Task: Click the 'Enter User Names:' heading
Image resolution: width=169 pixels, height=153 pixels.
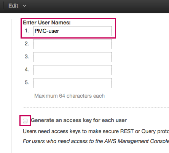Action: 47,23
